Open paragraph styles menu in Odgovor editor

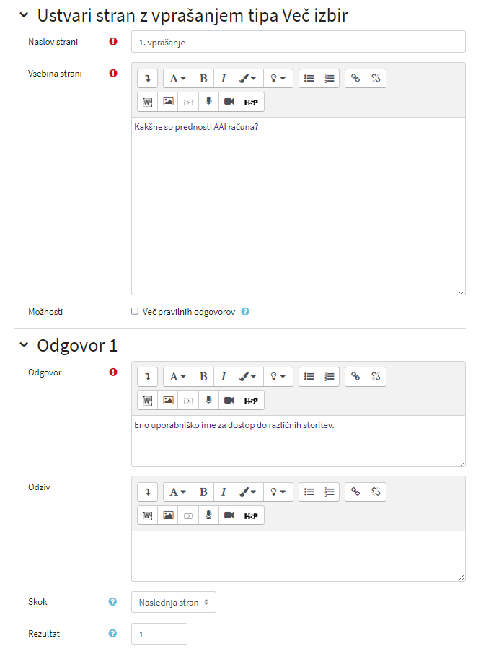coord(178,377)
